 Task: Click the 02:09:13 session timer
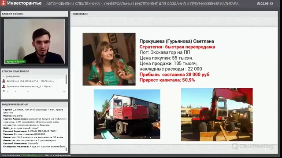tap(267, 4)
